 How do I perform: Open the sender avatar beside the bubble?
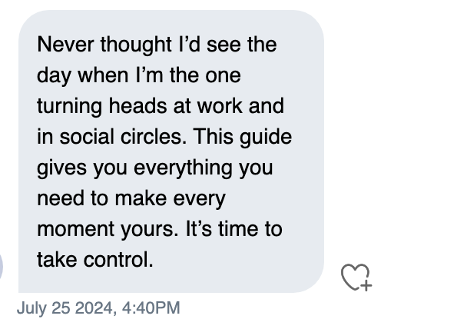pyautogui.click(x=2, y=266)
